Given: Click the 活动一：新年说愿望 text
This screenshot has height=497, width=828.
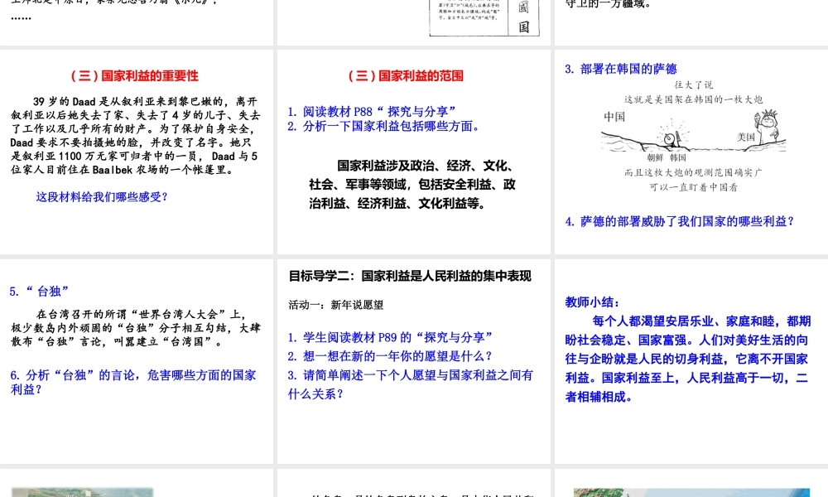Looking at the screenshot, I should [335, 305].
